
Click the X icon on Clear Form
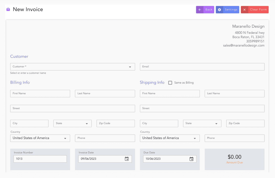click(x=244, y=10)
